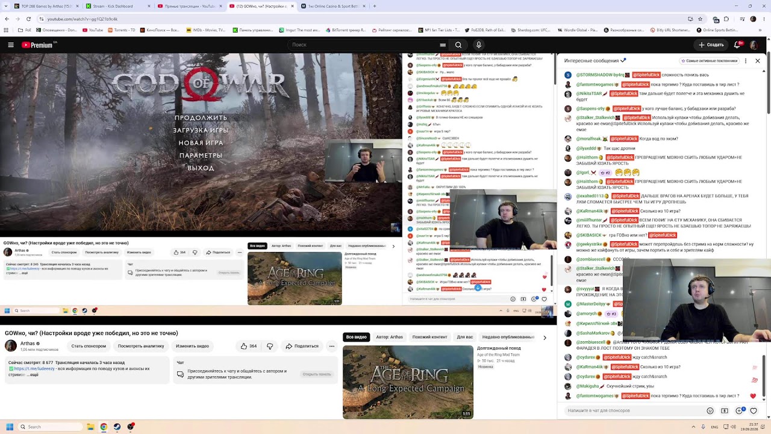Select the Недавно опубликованные chip
This screenshot has width=771, height=434.
tap(508, 337)
